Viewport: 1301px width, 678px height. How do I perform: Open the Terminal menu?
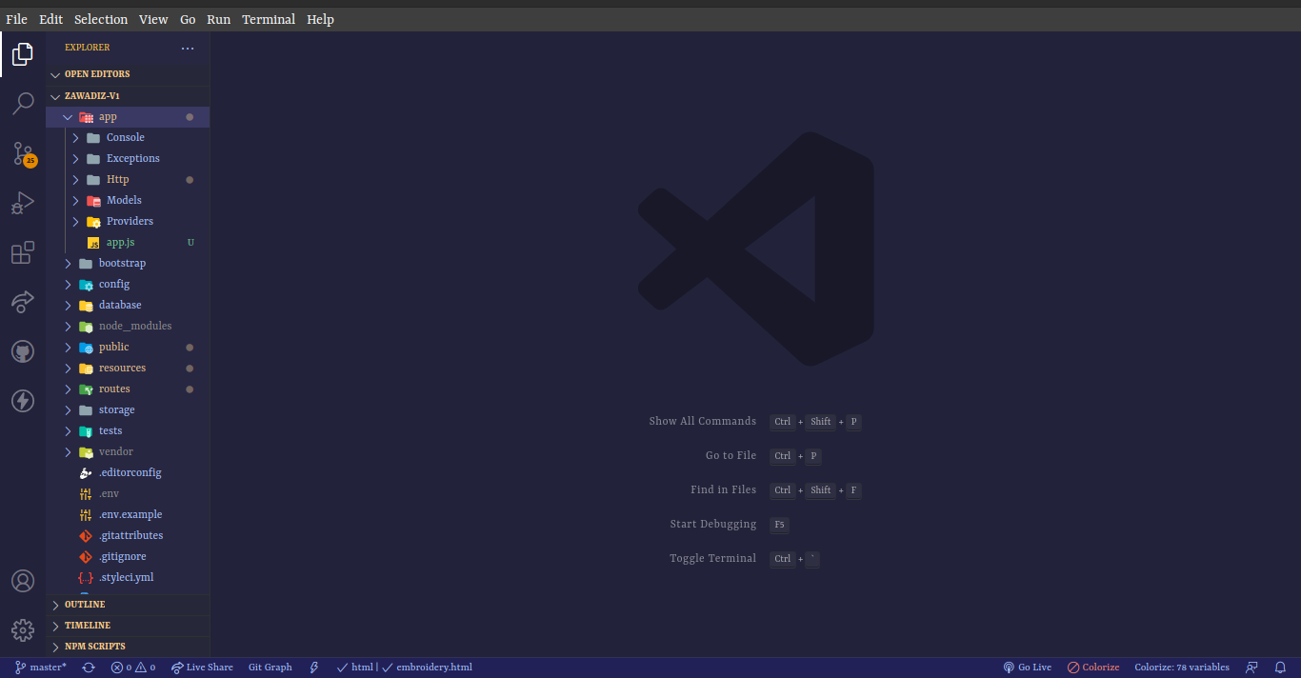click(x=269, y=19)
